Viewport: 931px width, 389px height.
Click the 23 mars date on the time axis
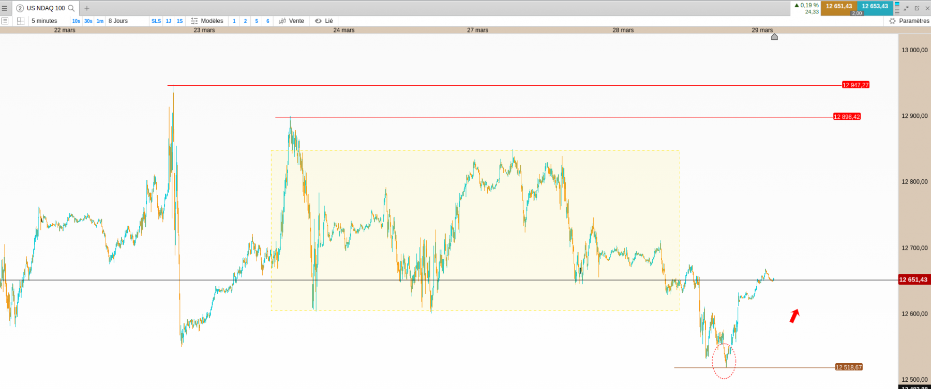[x=204, y=30]
